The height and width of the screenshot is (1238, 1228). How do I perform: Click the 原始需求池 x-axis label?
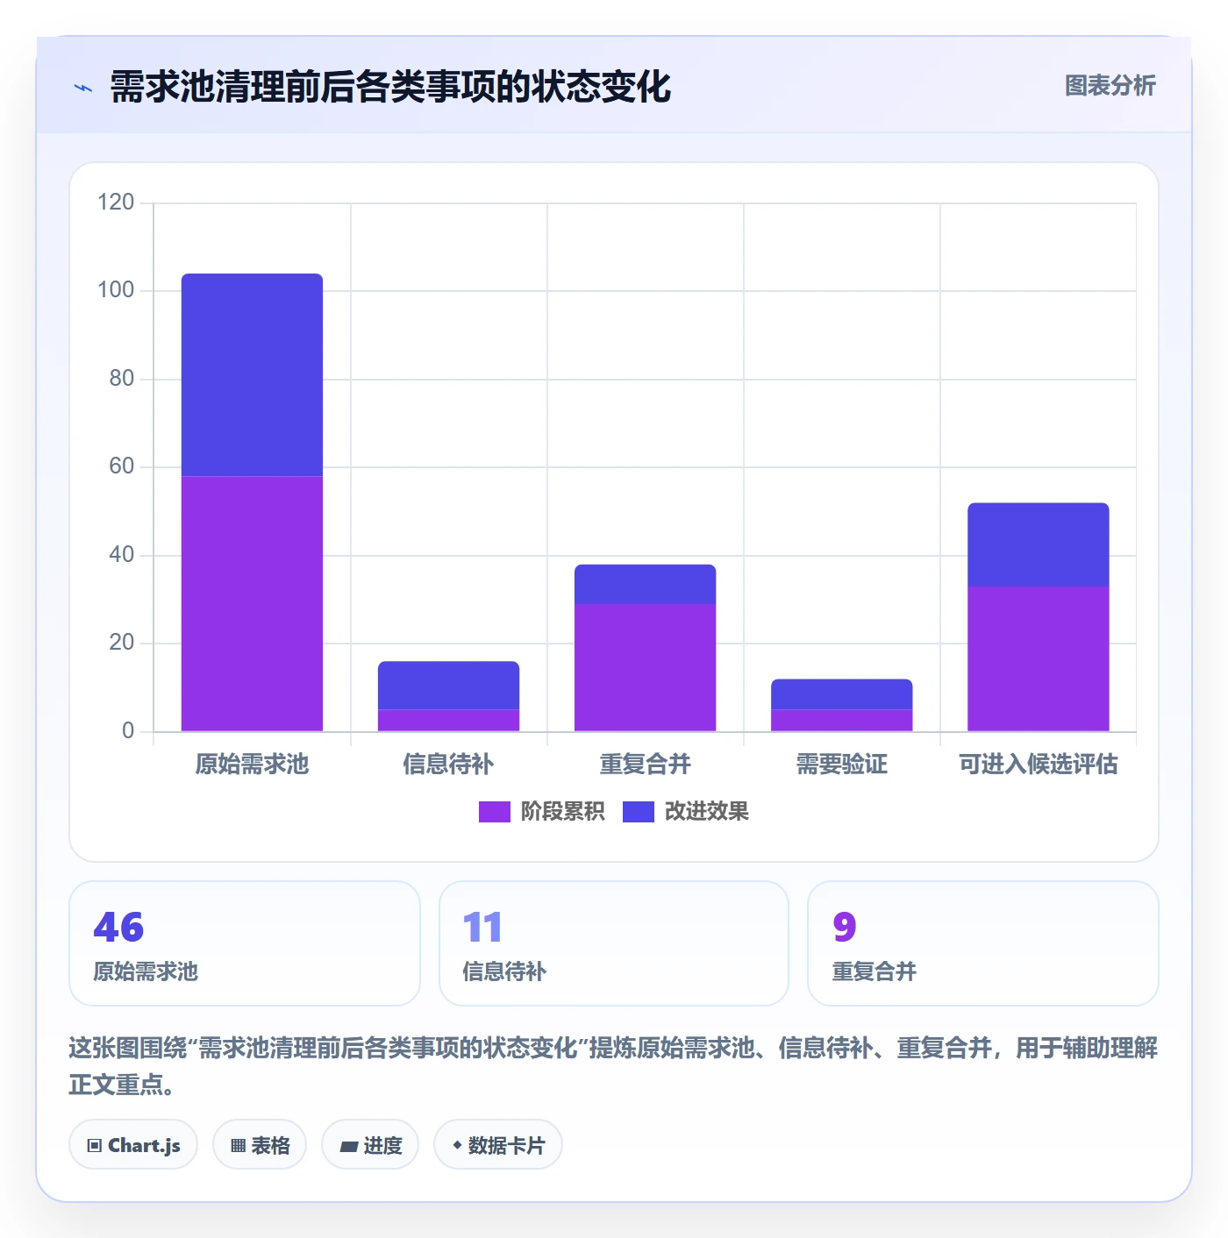[252, 765]
